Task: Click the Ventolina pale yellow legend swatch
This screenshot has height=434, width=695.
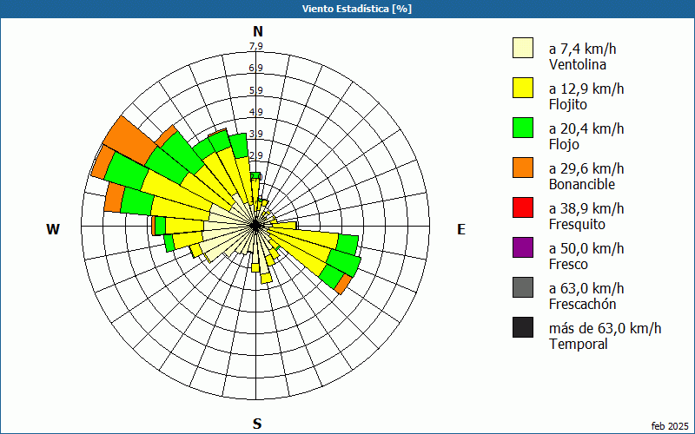Action: (523, 48)
